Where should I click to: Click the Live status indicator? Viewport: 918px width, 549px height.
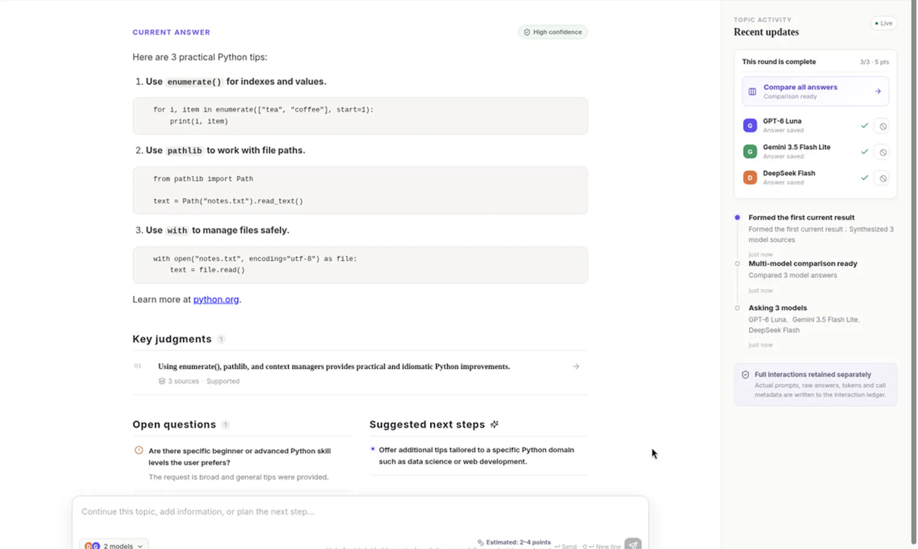pyautogui.click(x=884, y=24)
